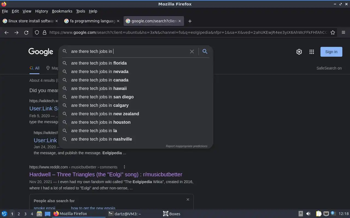Select the All search results tab
350x218 pixels.
34,68
